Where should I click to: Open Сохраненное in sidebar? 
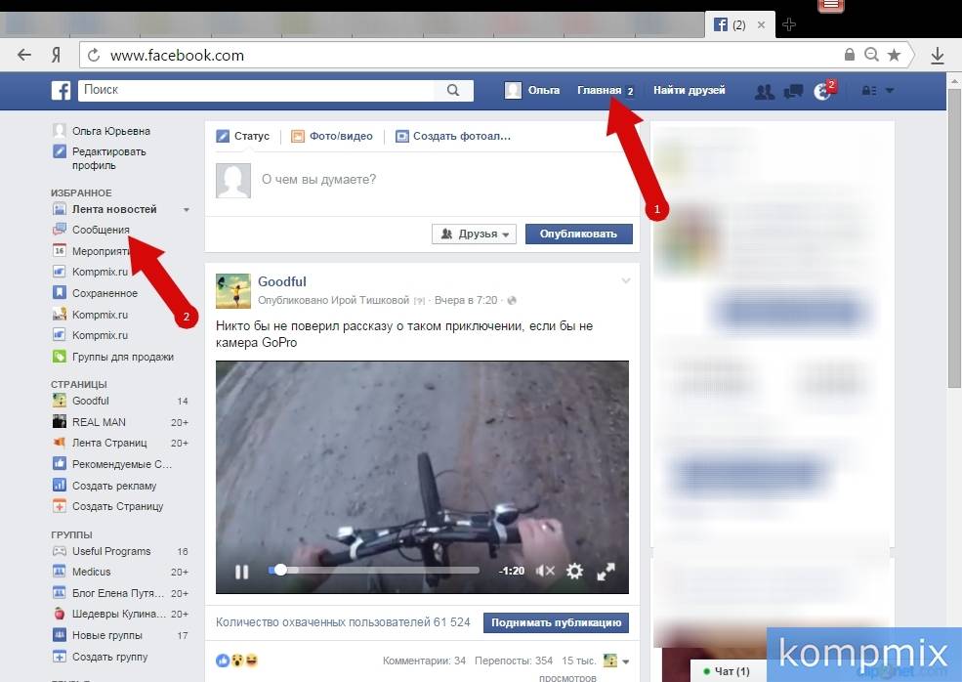click(95, 293)
